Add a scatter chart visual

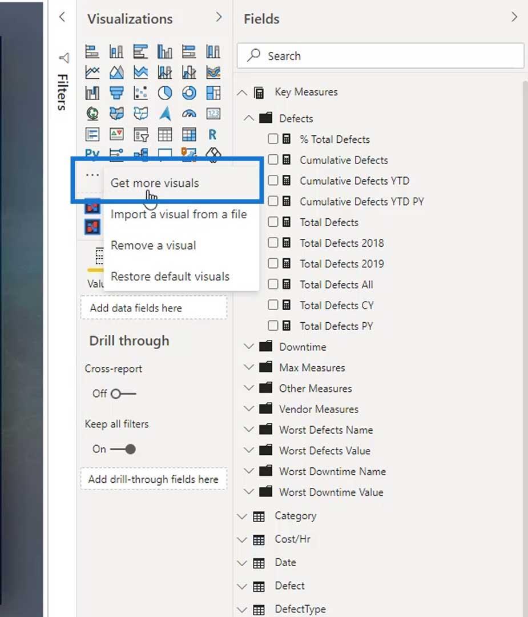pyautogui.click(x=140, y=93)
